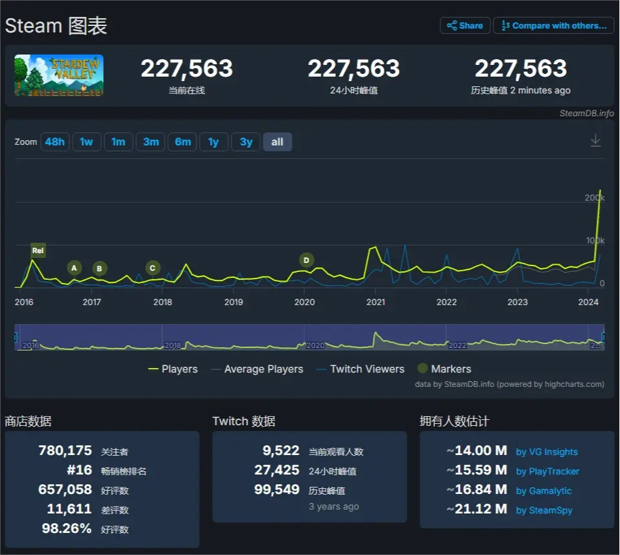Click marker C on the chart
This screenshot has height=555, width=620.
pyautogui.click(x=152, y=268)
